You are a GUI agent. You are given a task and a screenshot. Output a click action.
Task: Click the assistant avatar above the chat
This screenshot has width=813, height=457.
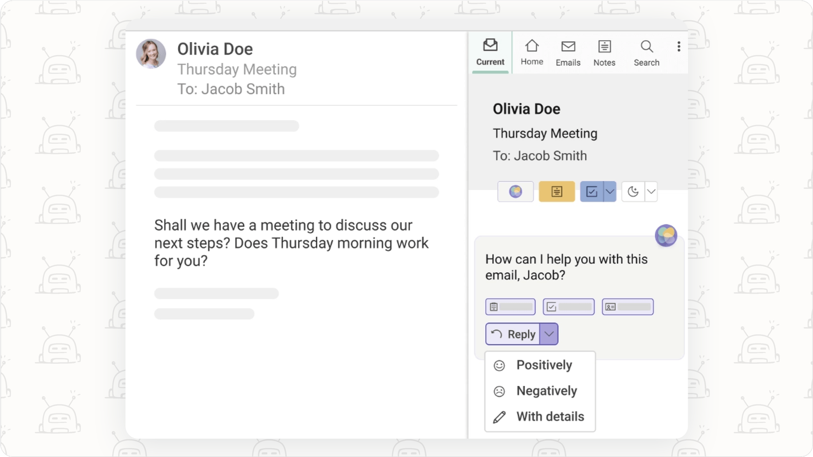point(666,236)
